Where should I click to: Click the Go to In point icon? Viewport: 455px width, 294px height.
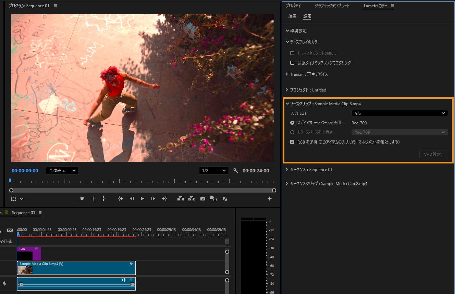[121, 199]
